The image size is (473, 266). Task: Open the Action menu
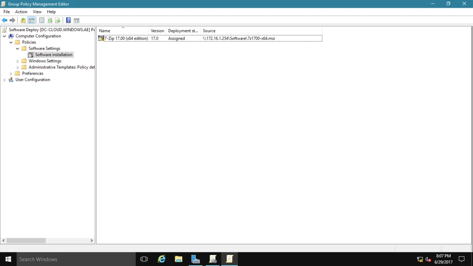point(21,12)
